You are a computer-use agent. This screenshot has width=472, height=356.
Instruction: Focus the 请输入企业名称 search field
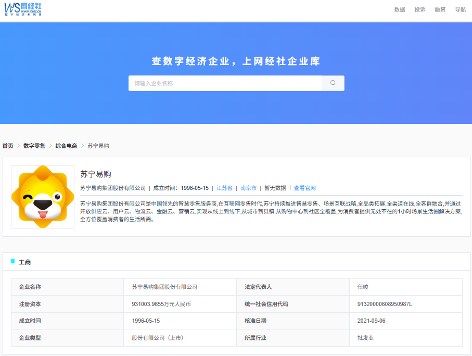pos(225,83)
